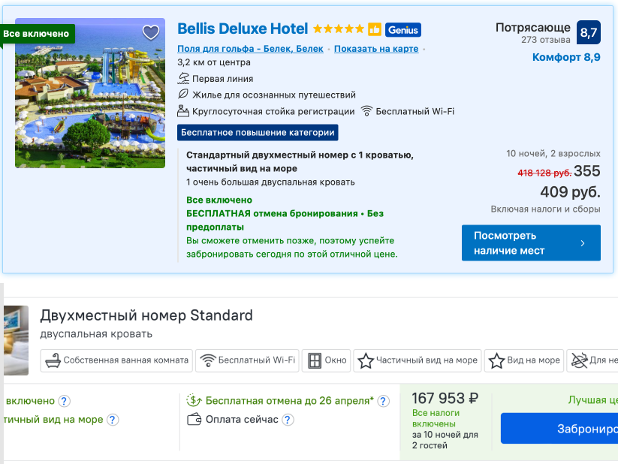Viewport: 618px width, 464px height.
Task: Open the Поля для гольфа - Белек location link
Action: click(250, 49)
